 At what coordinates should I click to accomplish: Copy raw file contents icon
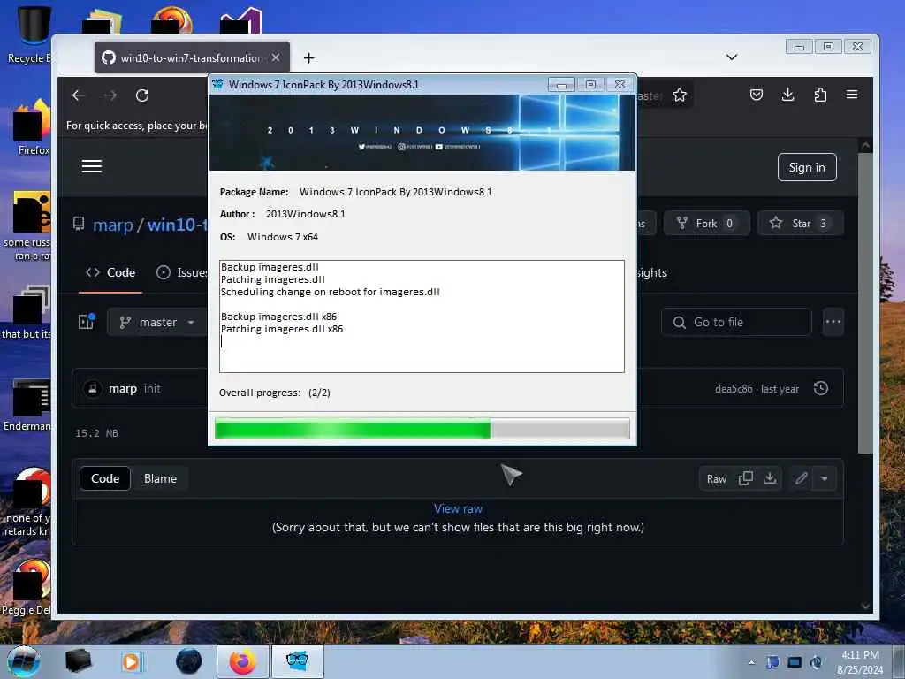(x=746, y=478)
